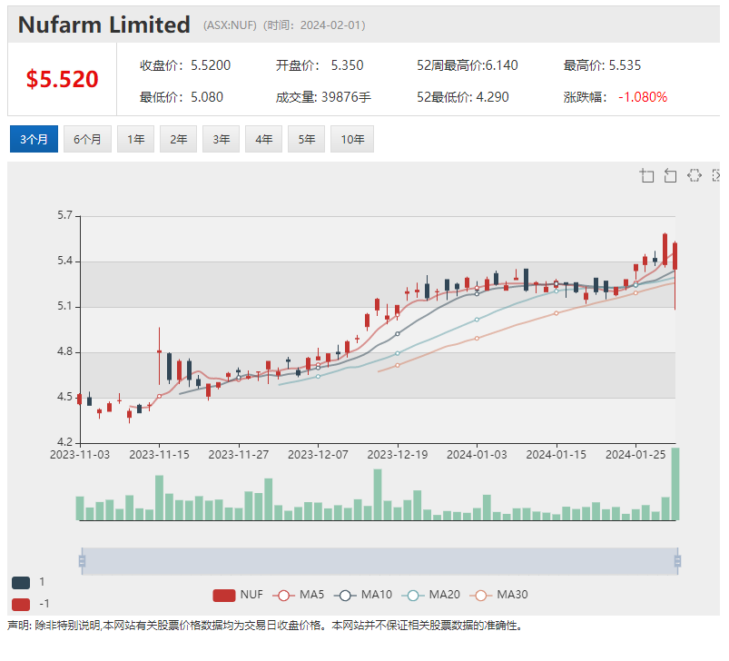Click the right handle of zoom slider
The height and width of the screenshot is (661, 729).
pyautogui.click(x=677, y=561)
